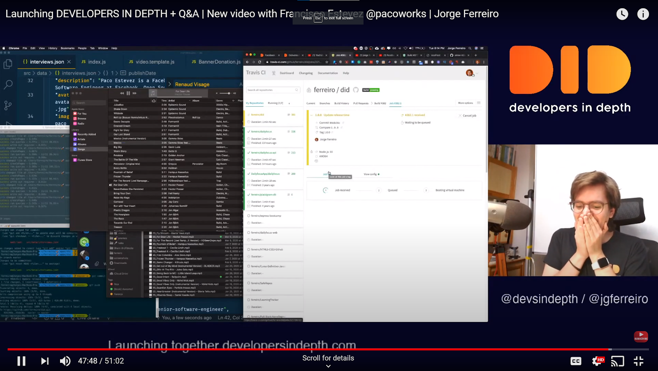Open Browse in the Music sidebar

point(79,119)
